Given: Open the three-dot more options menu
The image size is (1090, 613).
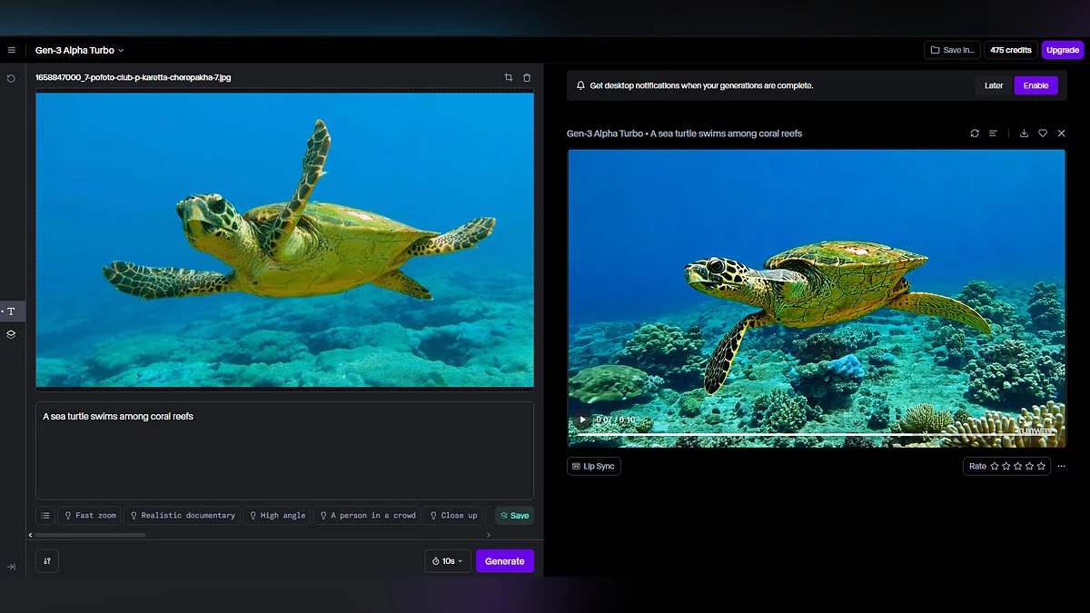Looking at the screenshot, I should (1061, 467).
